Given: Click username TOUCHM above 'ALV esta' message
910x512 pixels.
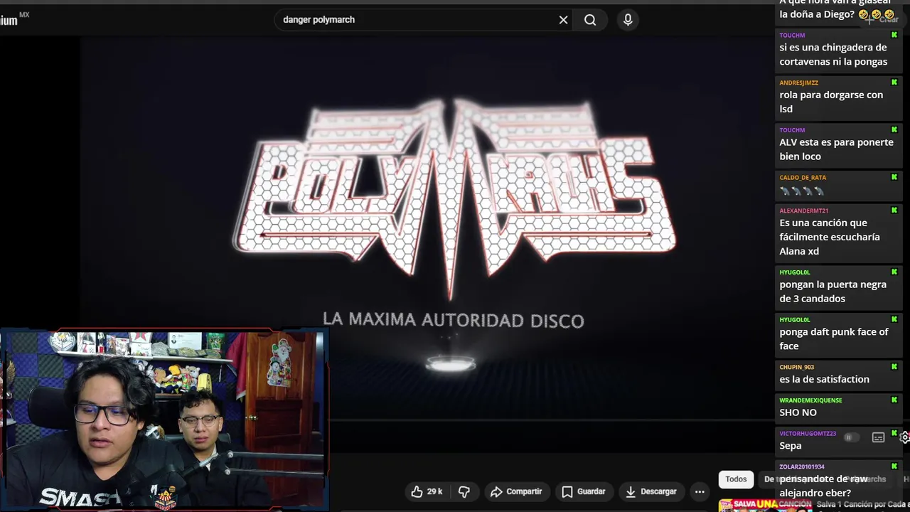Looking at the screenshot, I should [792, 130].
